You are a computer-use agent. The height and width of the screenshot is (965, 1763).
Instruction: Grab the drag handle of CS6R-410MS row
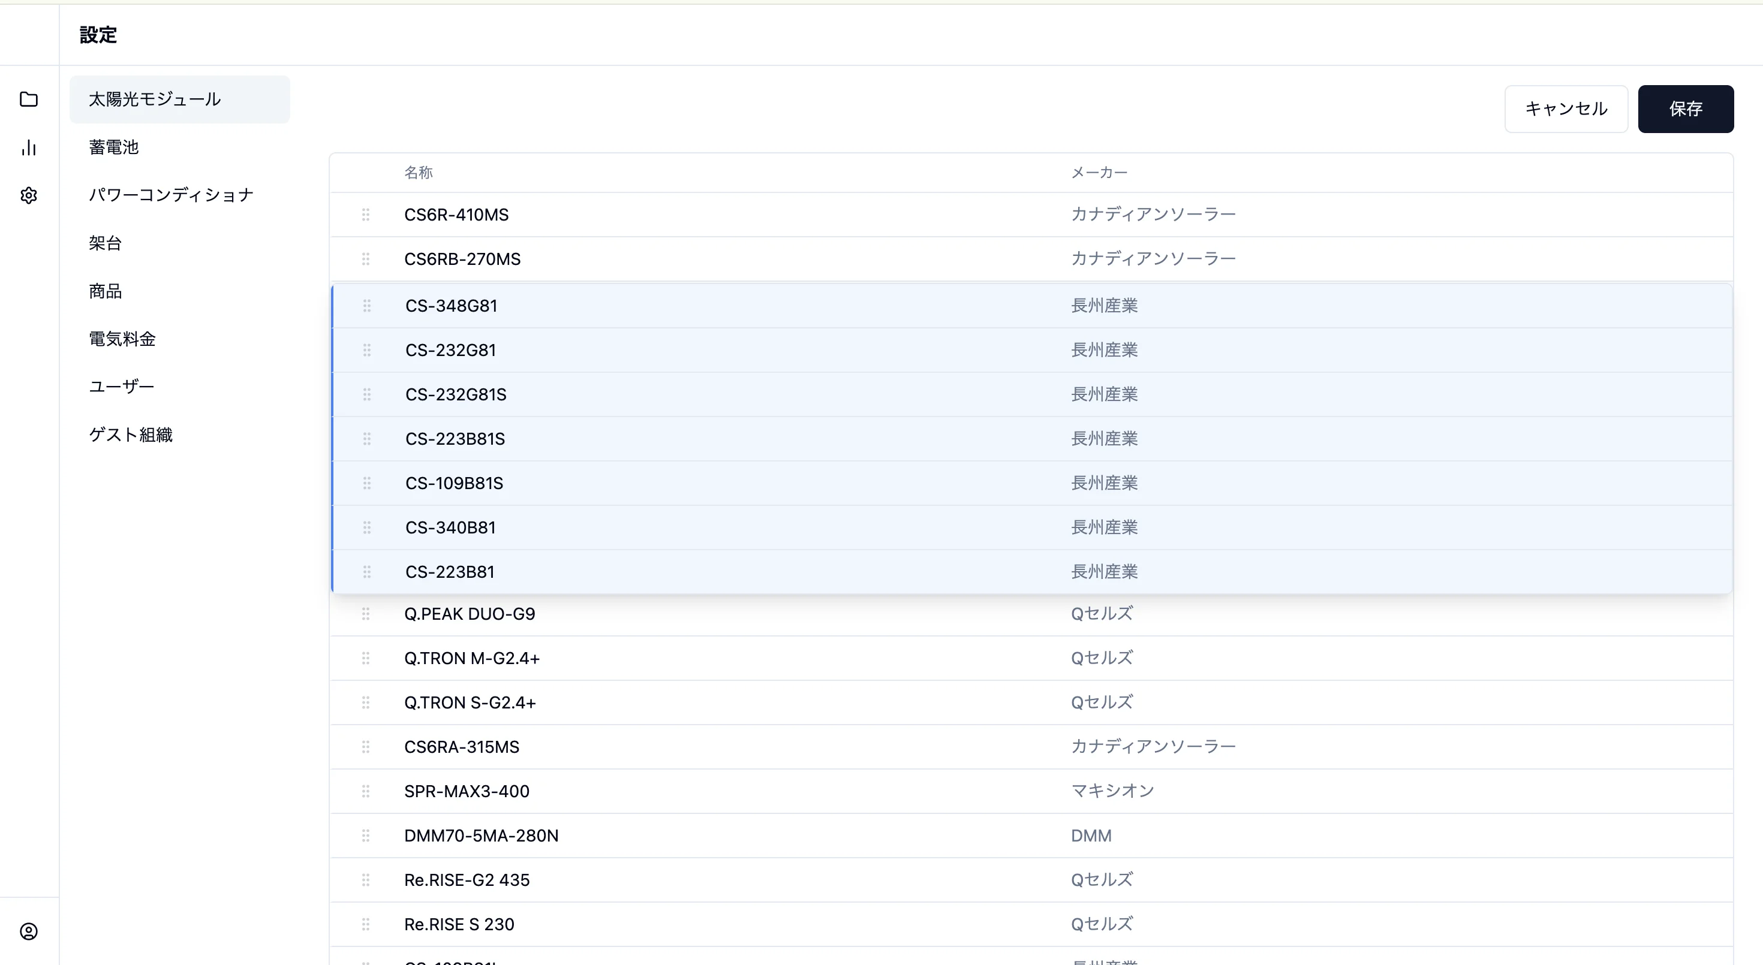[365, 214]
